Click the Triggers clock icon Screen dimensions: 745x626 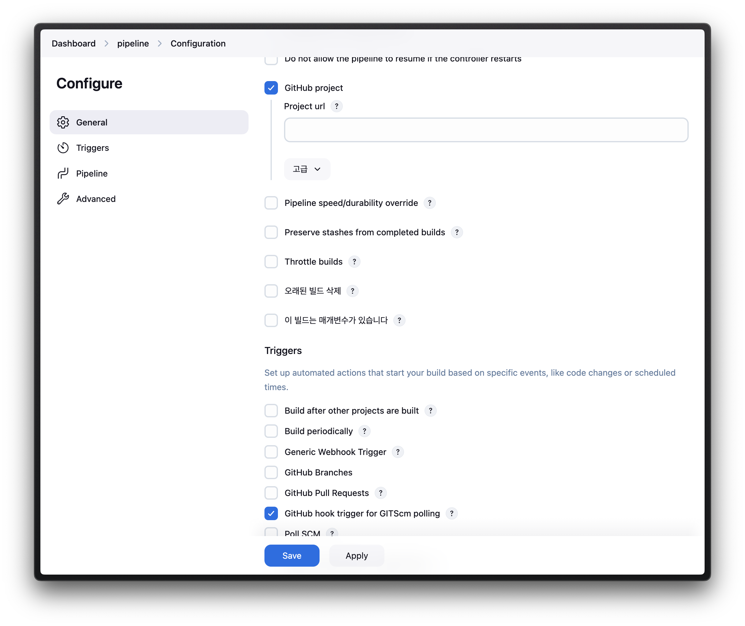tap(63, 148)
